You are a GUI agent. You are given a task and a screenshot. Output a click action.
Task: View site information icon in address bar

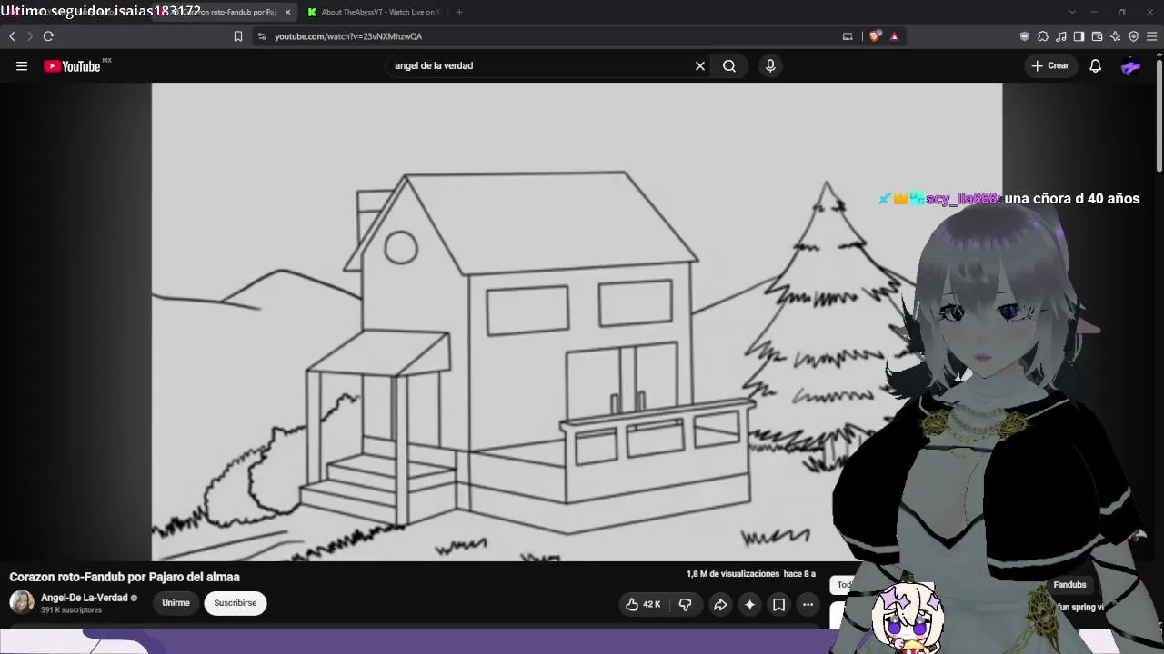[x=262, y=36]
